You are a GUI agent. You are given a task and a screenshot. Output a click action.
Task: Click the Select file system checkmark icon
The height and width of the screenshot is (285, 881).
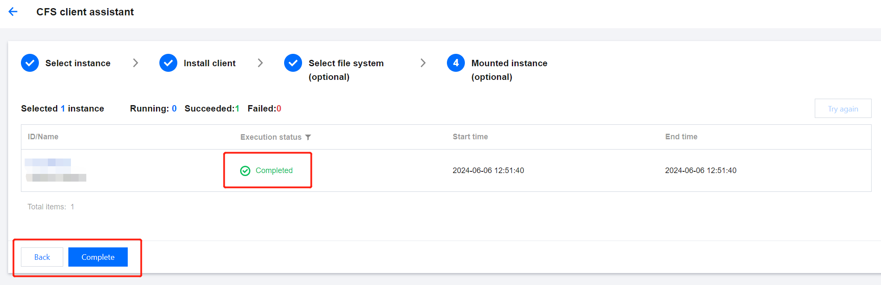(x=293, y=63)
